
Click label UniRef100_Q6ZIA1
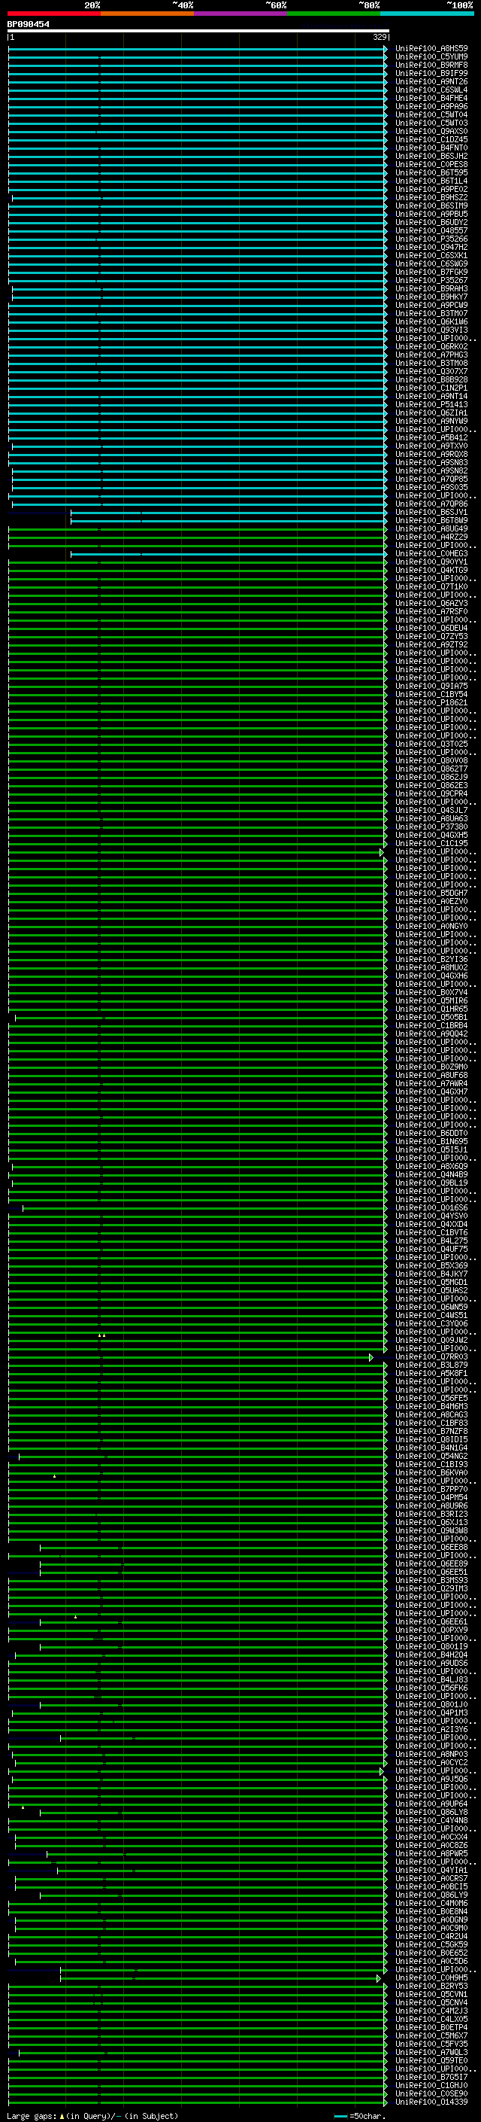431,413
